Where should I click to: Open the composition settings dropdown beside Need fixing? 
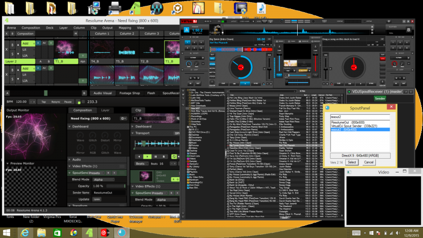(x=124, y=118)
